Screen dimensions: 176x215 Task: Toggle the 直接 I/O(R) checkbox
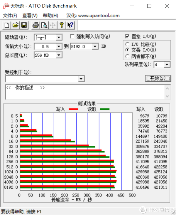127,36
